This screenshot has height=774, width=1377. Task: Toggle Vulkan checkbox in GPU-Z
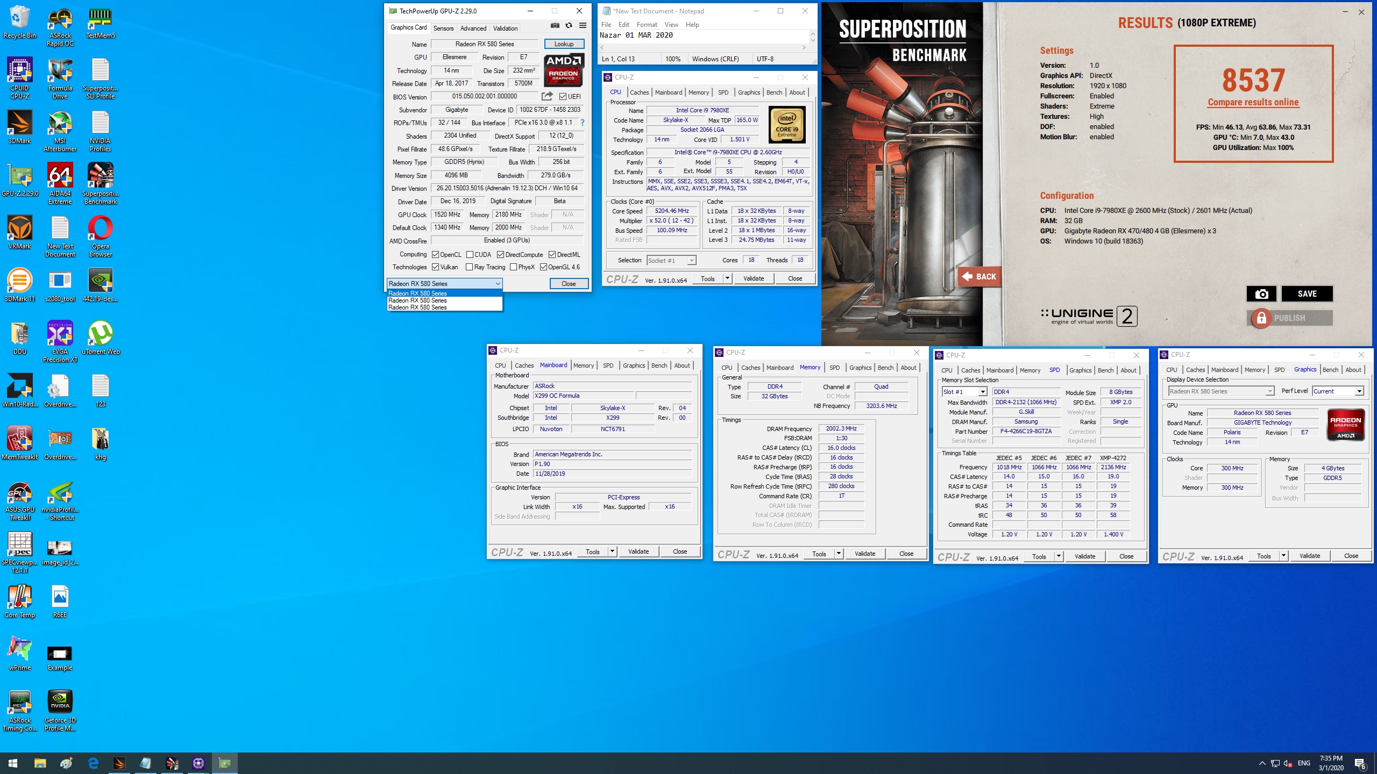tap(435, 267)
